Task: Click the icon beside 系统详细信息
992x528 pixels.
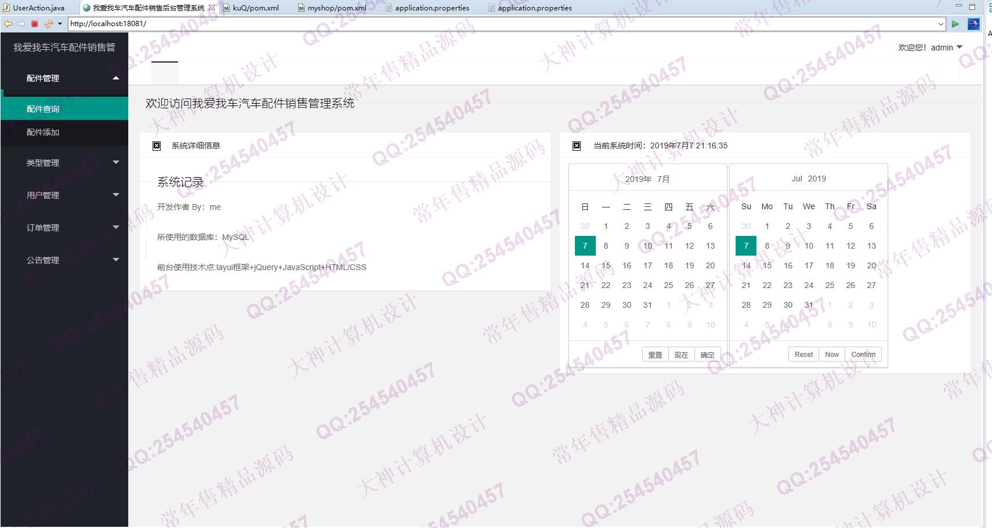Action: (x=157, y=145)
